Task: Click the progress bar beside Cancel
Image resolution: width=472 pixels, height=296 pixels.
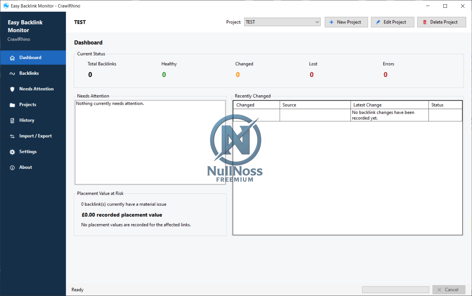Action: [395, 290]
